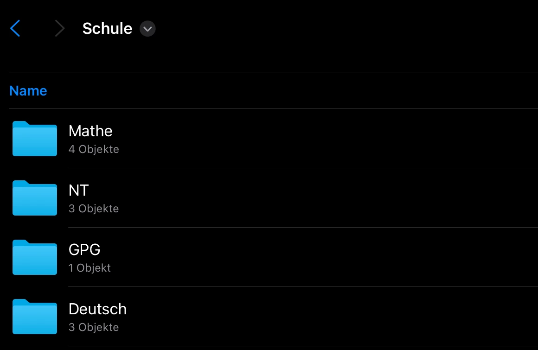Click the "1 Objekt" subtitle under GPG

[90, 268]
